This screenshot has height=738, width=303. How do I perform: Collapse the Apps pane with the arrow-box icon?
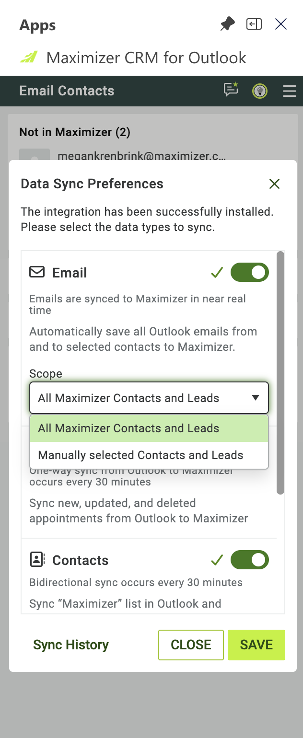tap(254, 24)
